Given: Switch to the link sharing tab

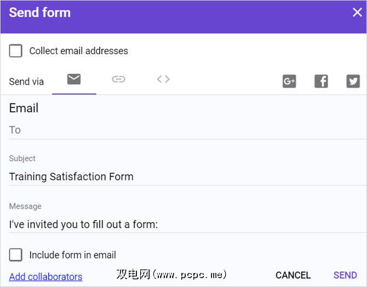Looking at the screenshot, I should tap(118, 79).
